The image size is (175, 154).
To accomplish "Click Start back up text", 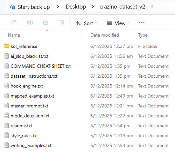I will click(x=34, y=7).
